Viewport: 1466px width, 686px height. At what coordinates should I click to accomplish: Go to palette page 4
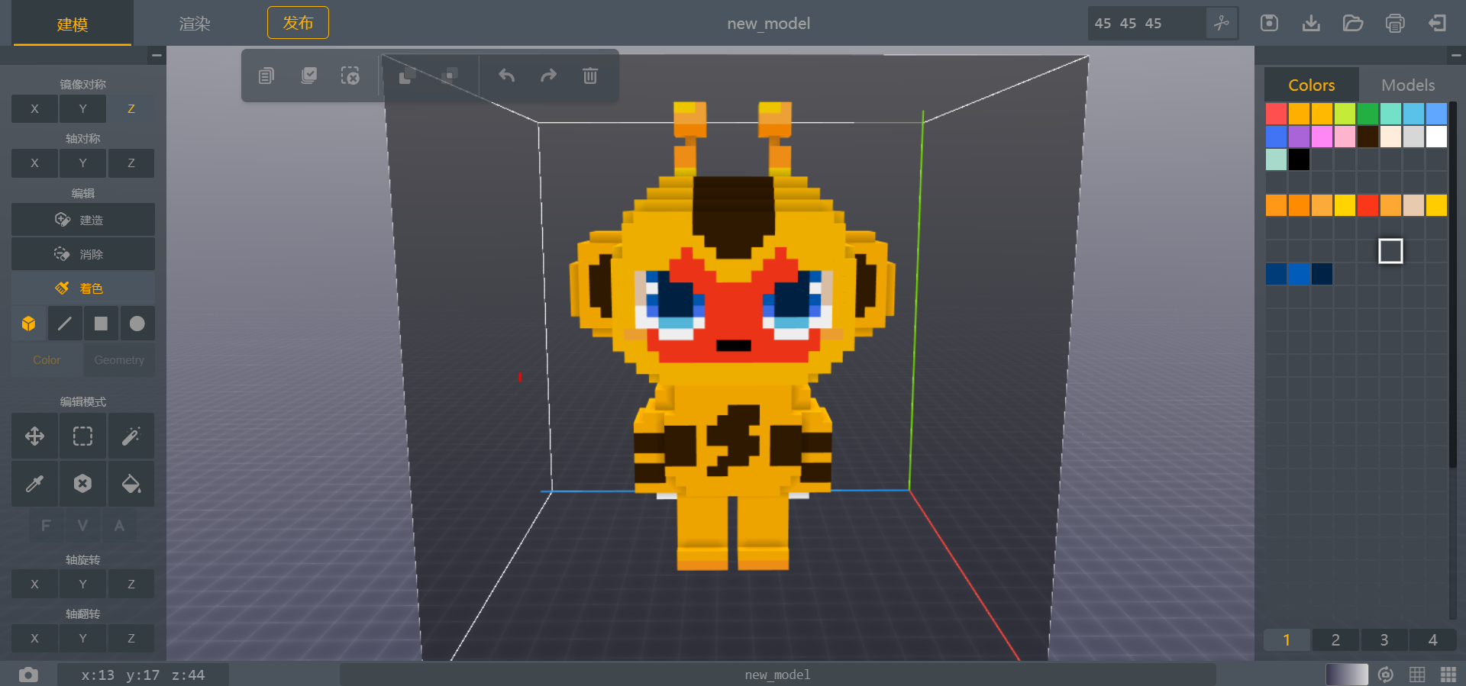[1432, 639]
